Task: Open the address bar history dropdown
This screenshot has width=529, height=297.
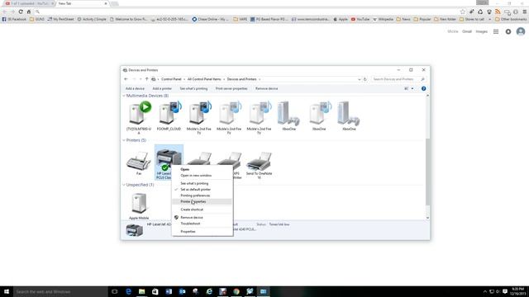Action: [x=359, y=79]
